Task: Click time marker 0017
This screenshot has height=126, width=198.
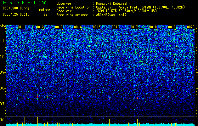Action: (x=134, y=27)
